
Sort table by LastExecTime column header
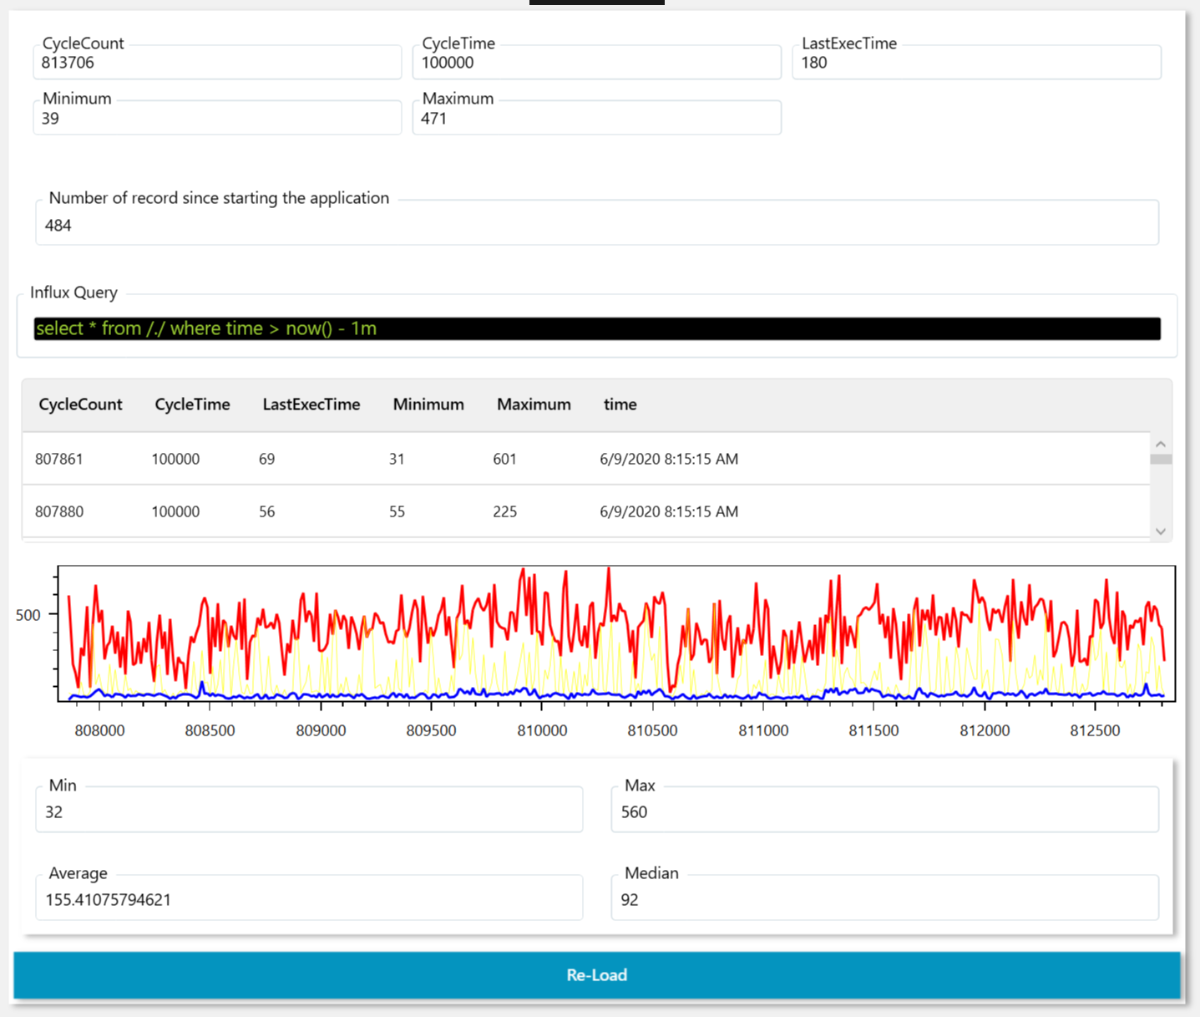(311, 404)
